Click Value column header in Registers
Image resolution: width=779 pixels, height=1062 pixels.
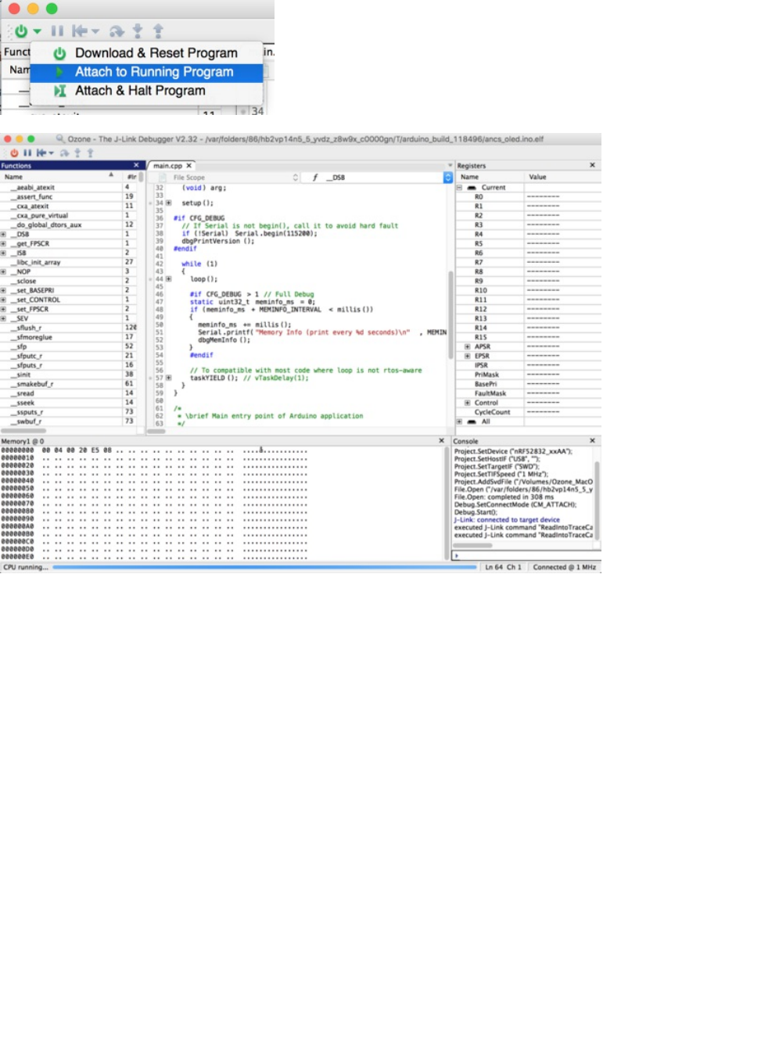[x=563, y=177]
